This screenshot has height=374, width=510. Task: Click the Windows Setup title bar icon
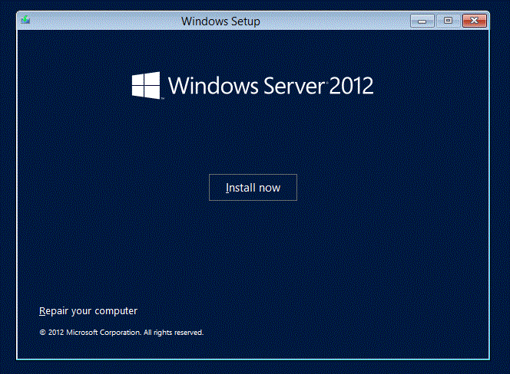(25, 21)
